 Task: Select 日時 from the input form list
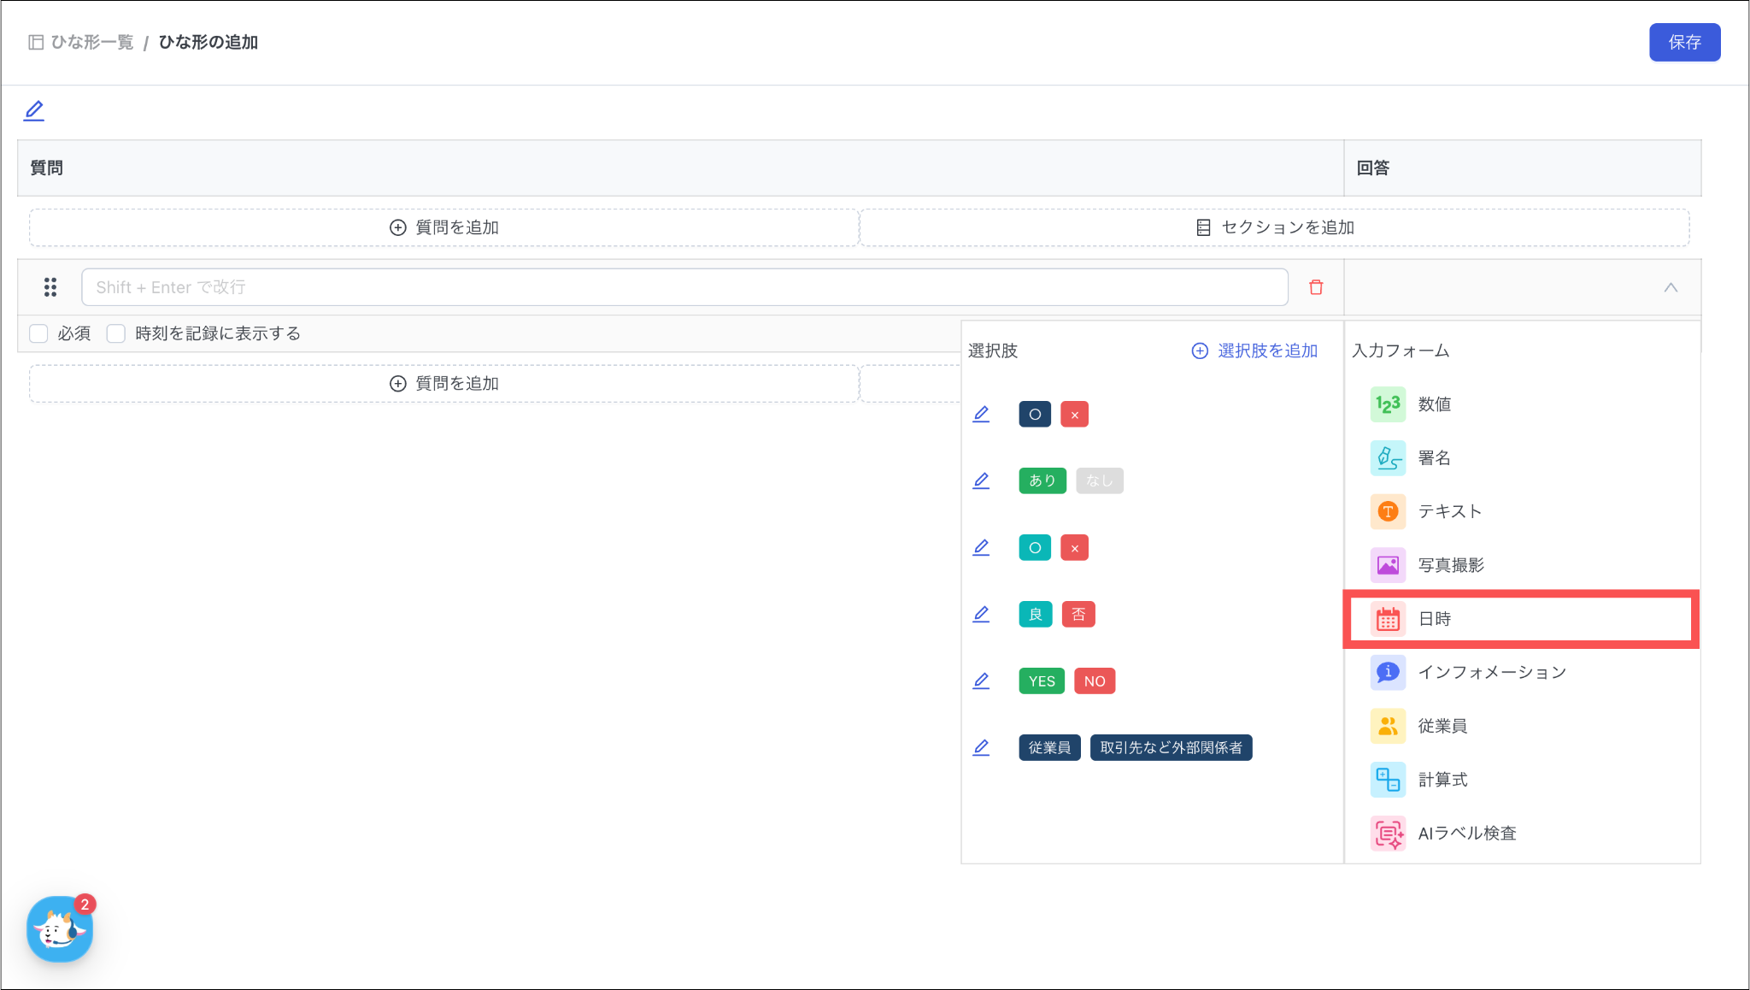[x=1435, y=619]
